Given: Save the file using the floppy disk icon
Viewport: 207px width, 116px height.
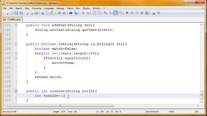Looking at the screenshot, I should click(16, 13).
